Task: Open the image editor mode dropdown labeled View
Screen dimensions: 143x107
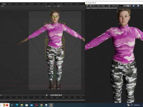Action: point(93,6)
